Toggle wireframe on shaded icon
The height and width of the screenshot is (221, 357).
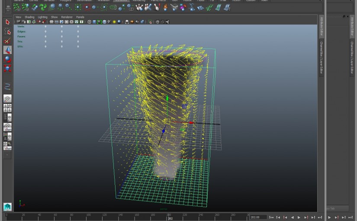[x=104, y=22]
